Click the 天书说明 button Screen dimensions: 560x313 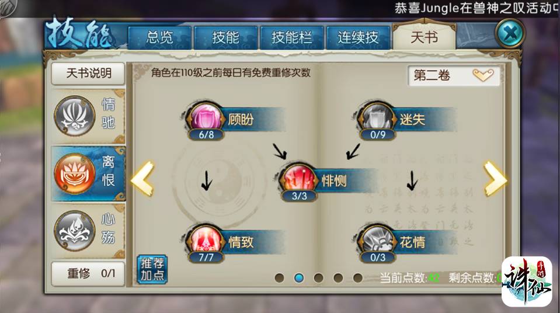[88, 73]
